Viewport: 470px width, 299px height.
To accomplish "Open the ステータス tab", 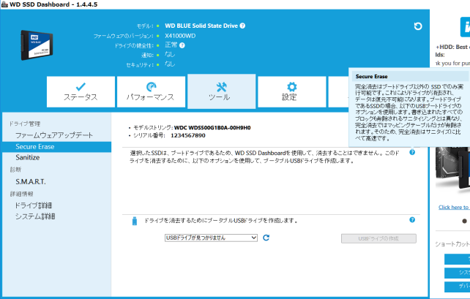I will [81, 92].
